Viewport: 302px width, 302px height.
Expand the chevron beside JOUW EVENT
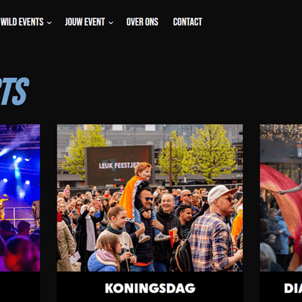(x=111, y=23)
